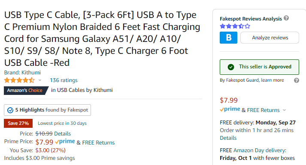Expand the star rating breakdown chevron
This screenshot has width=306, height=165.
pyautogui.click(x=40, y=80)
